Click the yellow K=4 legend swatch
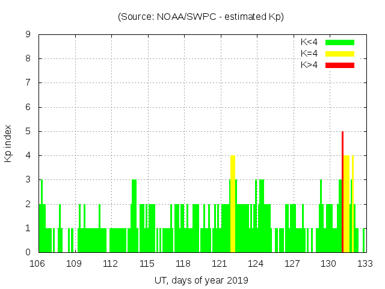Screen dimensions: 385x289 (x=340, y=54)
